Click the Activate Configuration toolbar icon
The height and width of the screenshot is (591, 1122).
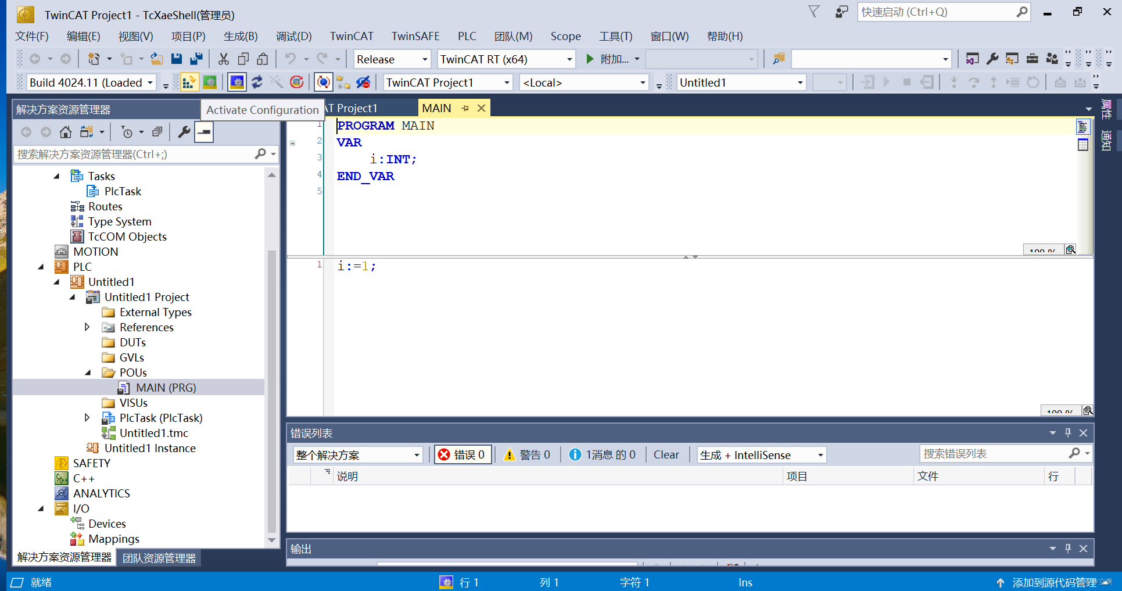(x=189, y=83)
